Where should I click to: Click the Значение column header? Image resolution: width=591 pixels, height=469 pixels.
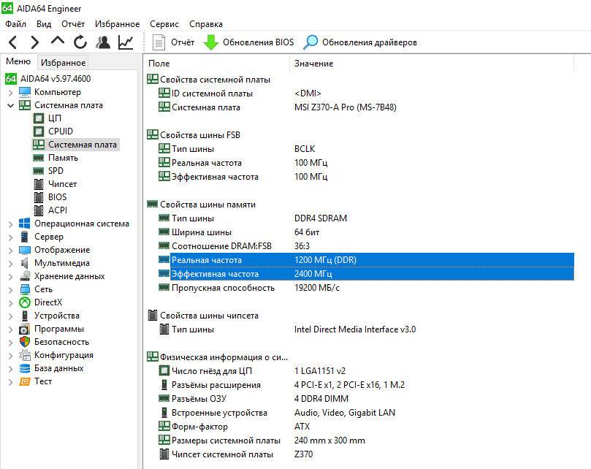click(x=313, y=64)
